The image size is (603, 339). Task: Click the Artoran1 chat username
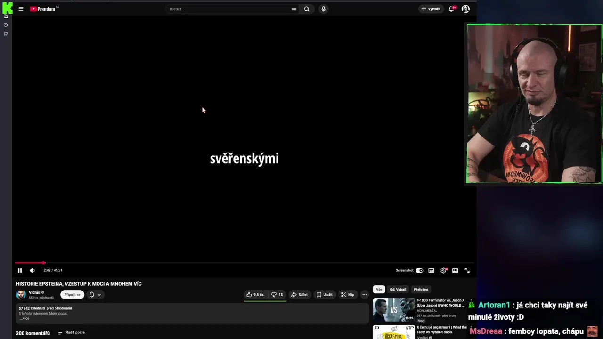pos(494,305)
